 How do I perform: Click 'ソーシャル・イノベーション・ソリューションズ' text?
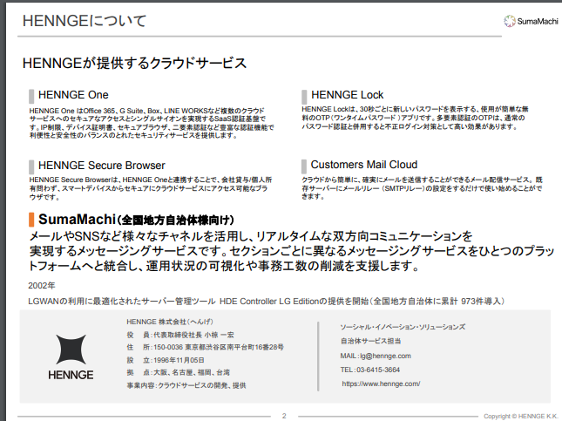pyautogui.click(x=403, y=327)
